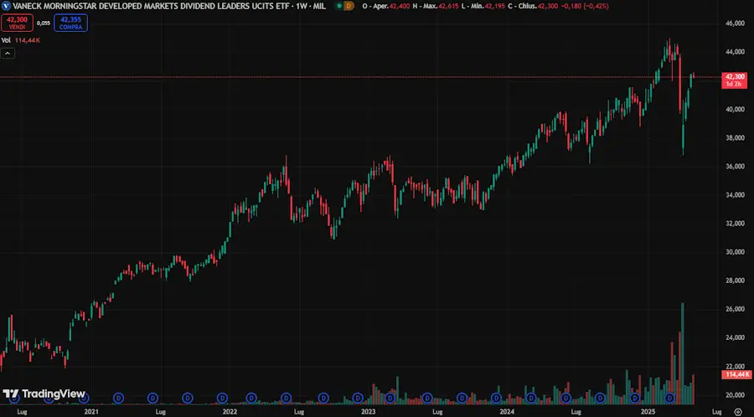Screen dimensions: 754x417
Task: Click the 24,000 price axis label
Action: pyautogui.click(x=735, y=337)
